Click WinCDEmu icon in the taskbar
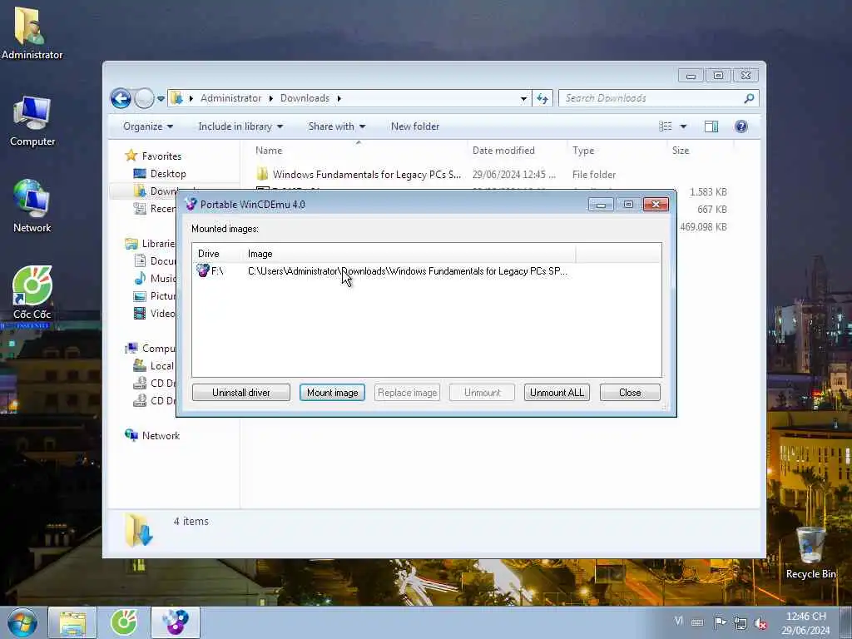The image size is (852, 639). (176, 623)
